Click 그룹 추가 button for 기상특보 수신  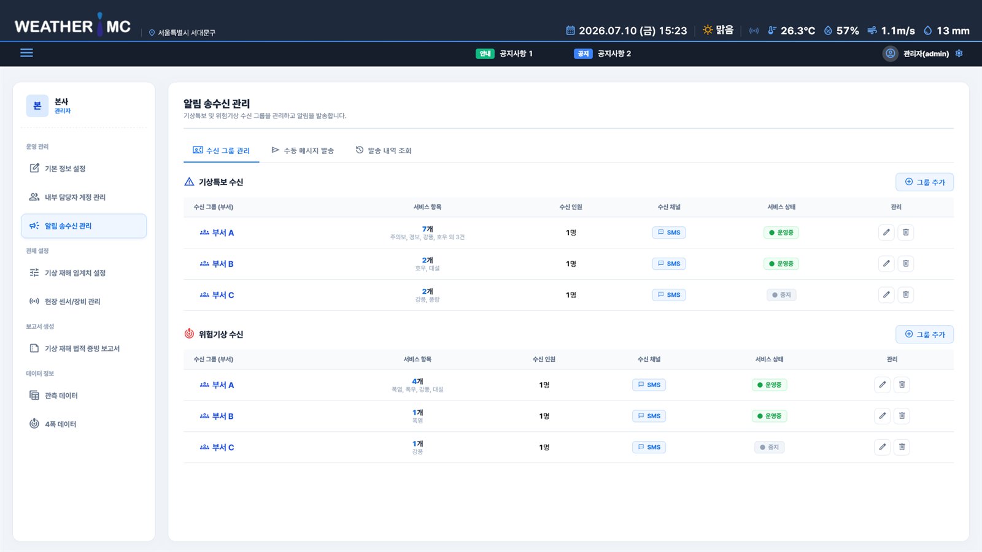click(x=924, y=182)
